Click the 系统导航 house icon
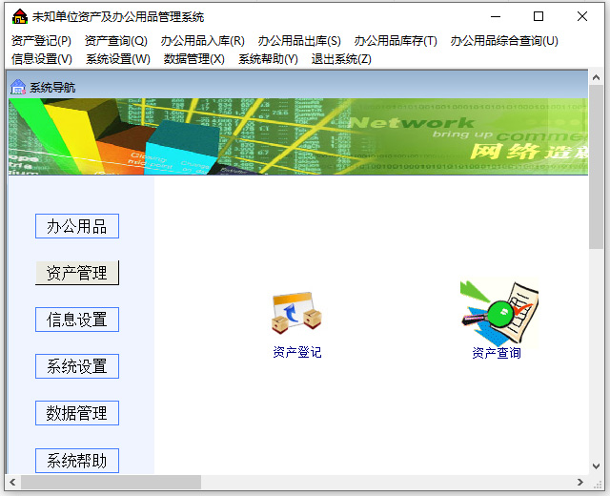 [x=18, y=87]
